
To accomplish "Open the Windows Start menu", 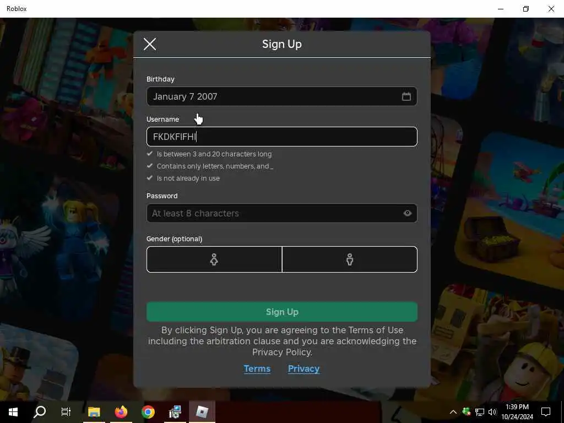I will [13, 412].
